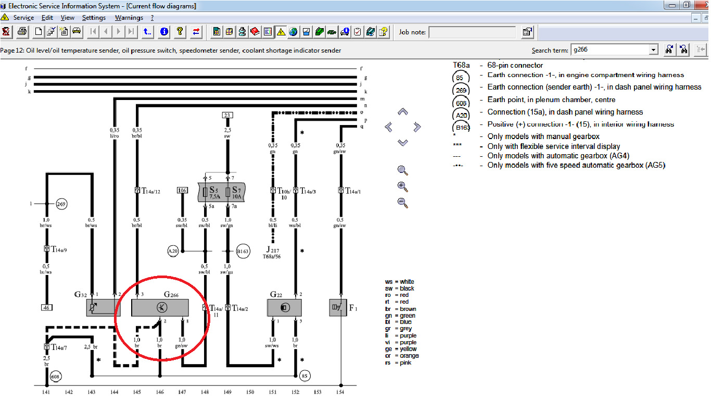Screen dimensions: 711x400
Task: Click the G22 speedometer sender component box
Action: pyautogui.click(x=284, y=308)
